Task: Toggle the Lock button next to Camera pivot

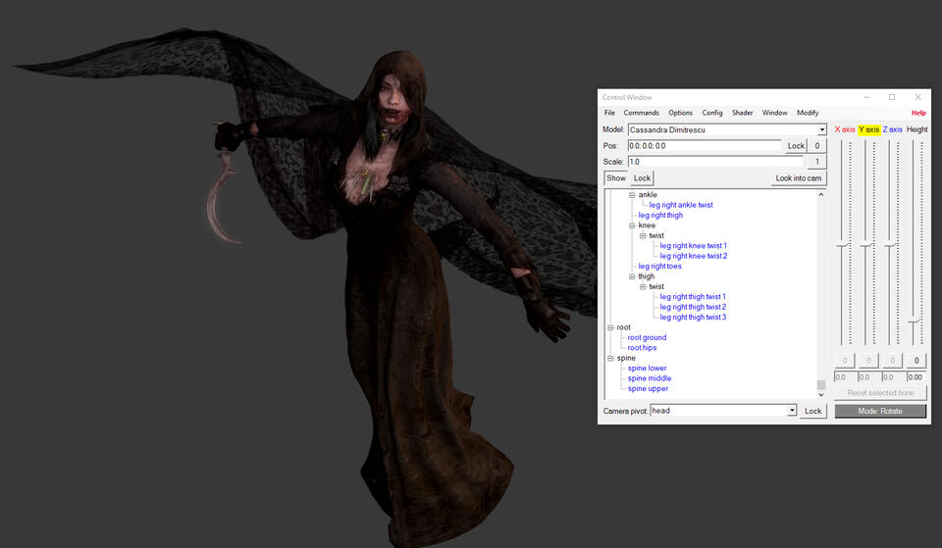Action: point(812,411)
